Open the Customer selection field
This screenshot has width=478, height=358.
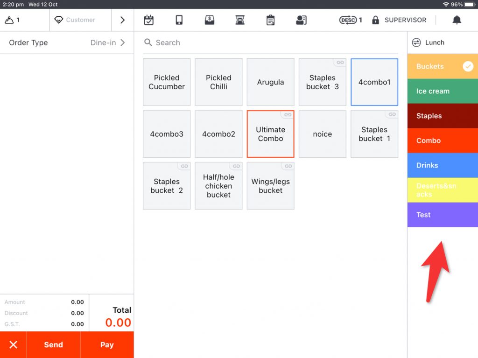(80, 20)
